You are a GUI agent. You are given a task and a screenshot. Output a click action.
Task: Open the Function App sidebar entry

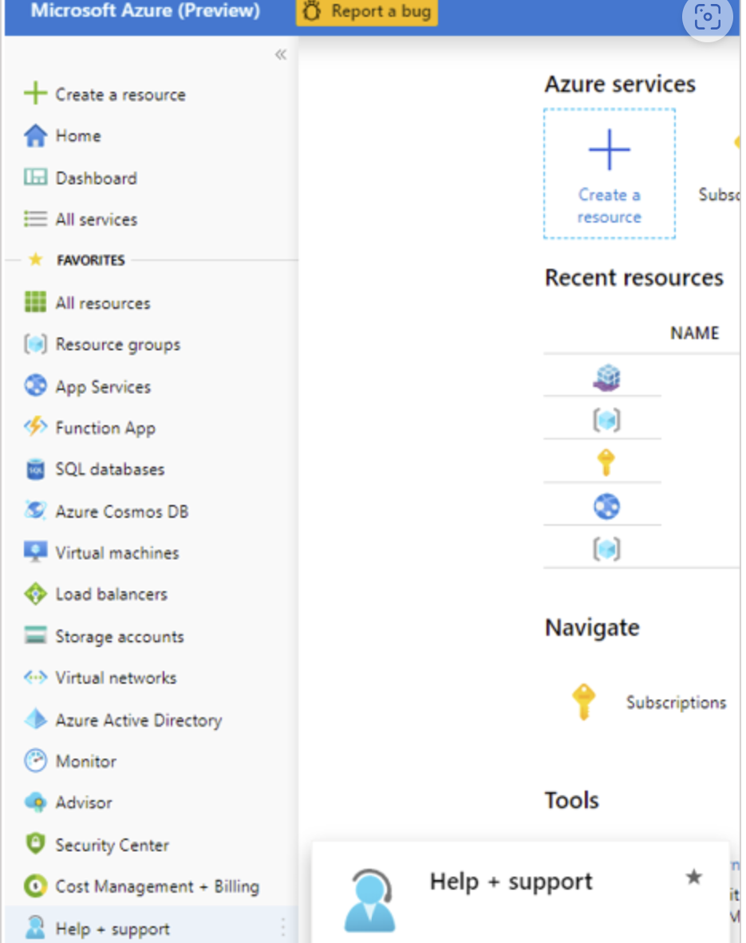pos(105,428)
